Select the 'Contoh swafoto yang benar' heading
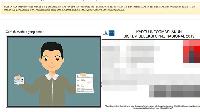Image resolution: width=200 pixels, height=112 pixels. point(25,32)
